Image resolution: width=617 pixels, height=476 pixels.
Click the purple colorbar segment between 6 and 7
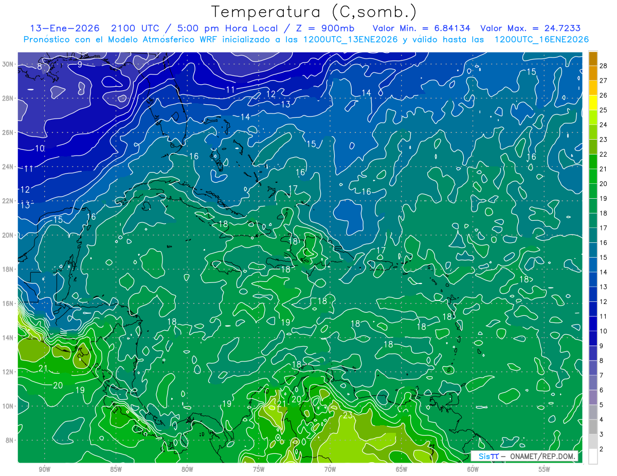point(593,383)
